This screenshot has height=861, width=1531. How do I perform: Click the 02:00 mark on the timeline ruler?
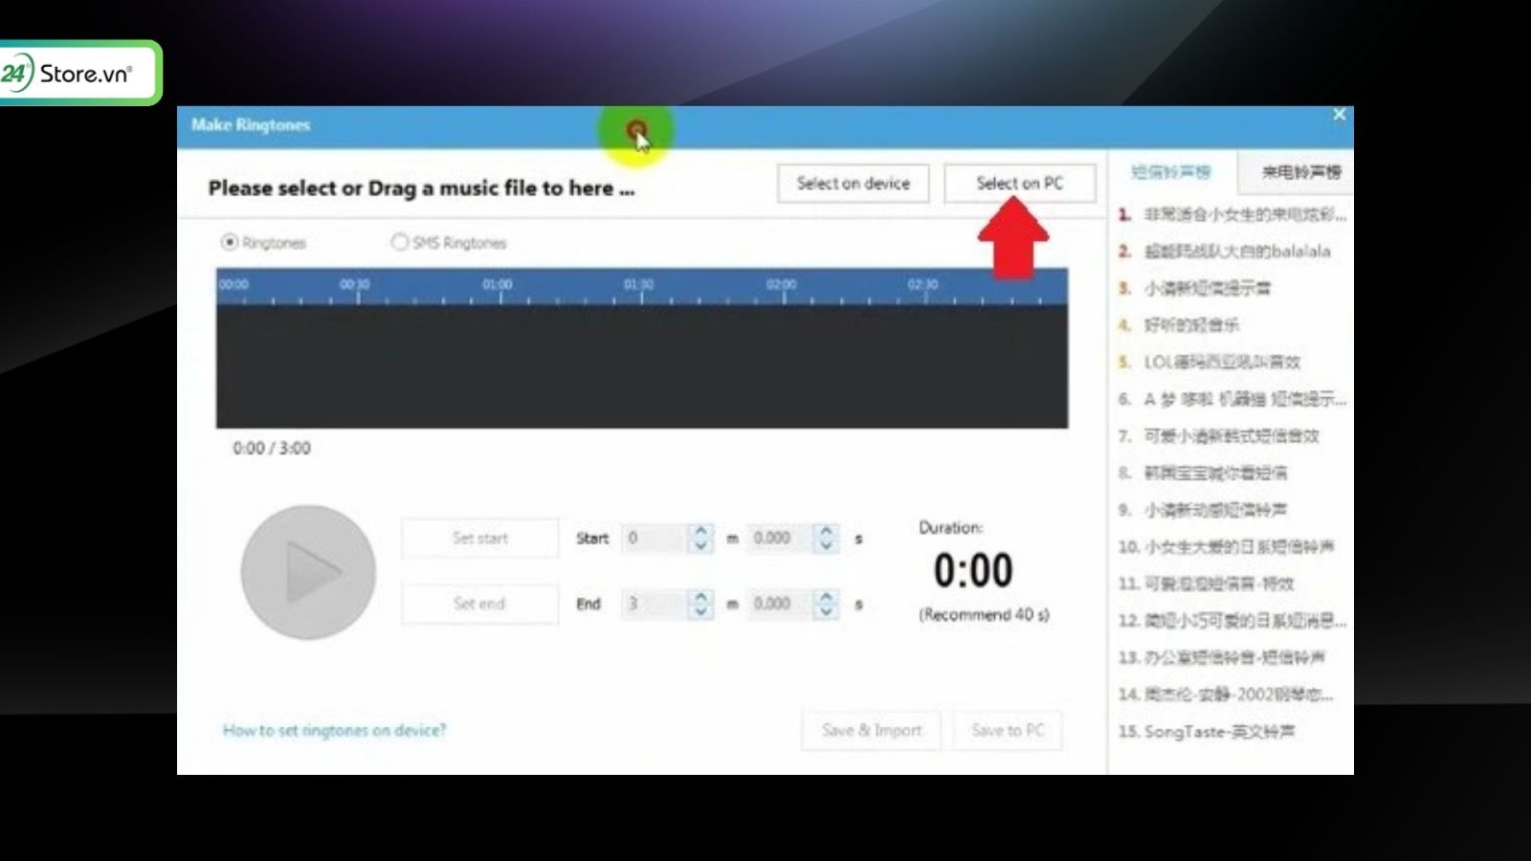782,285
